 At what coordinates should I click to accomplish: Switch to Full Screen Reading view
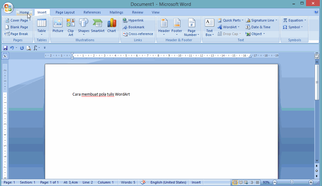(x=241, y=182)
